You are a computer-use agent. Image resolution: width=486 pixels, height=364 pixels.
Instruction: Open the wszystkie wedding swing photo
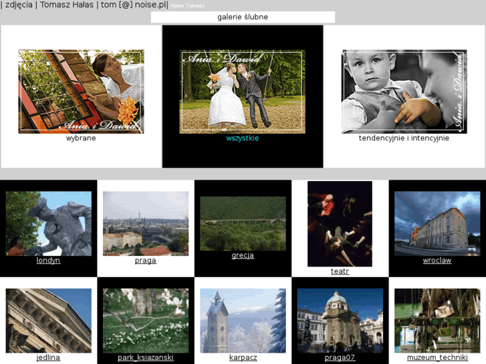[243, 92]
